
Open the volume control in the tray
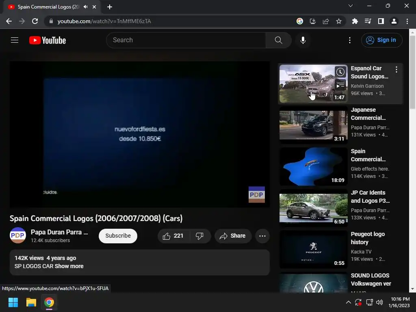(x=380, y=302)
